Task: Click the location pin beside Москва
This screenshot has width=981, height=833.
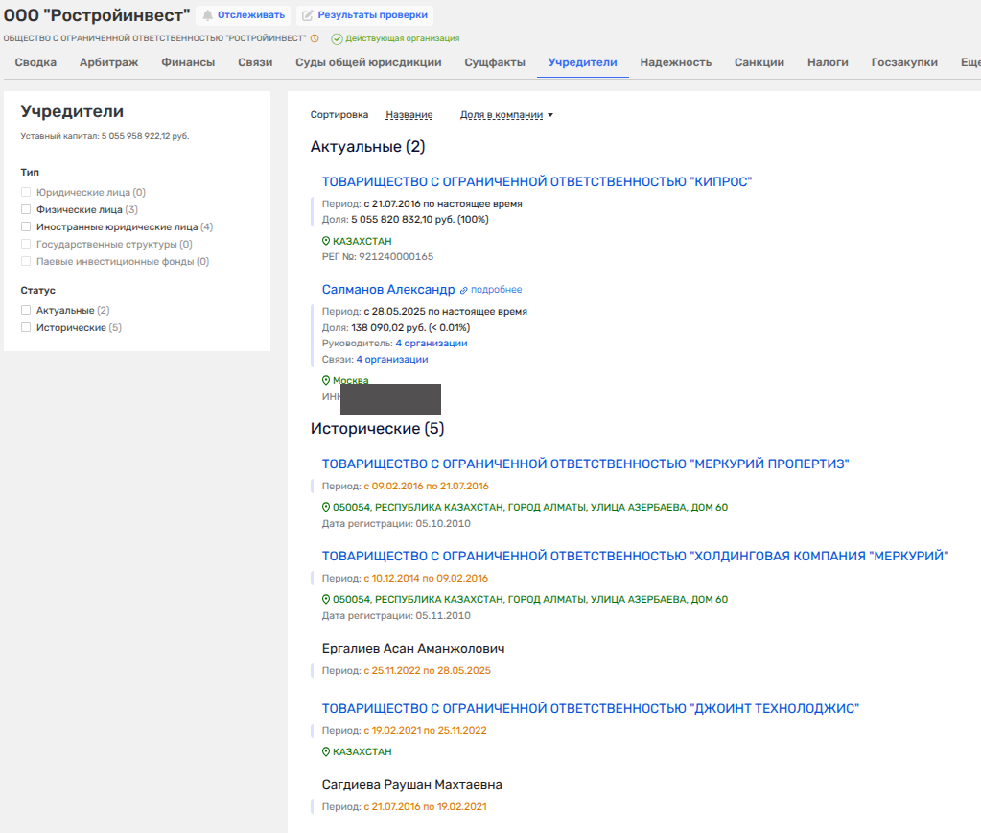Action: click(x=325, y=380)
